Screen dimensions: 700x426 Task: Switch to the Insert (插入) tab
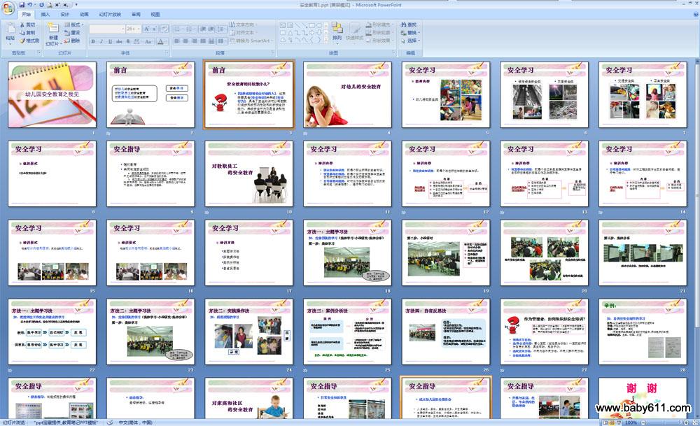(45, 15)
